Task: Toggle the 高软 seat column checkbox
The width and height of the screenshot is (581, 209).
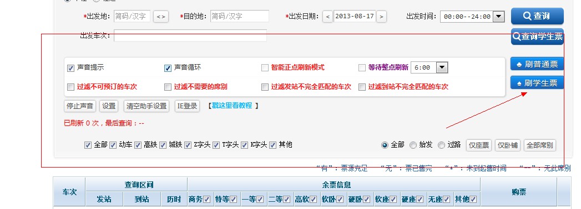Action: coord(314,200)
